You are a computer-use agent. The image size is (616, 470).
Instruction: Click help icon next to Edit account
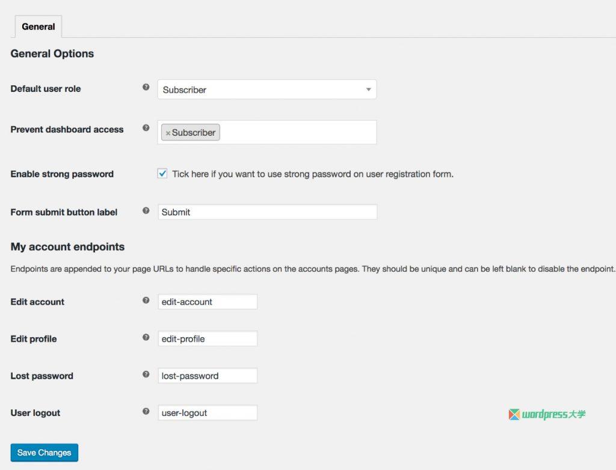(x=146, y=301)
